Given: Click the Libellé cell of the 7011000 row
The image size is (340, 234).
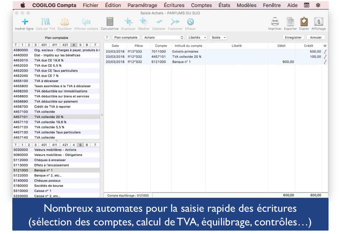Looking at the screenshot, I should 237,52.
